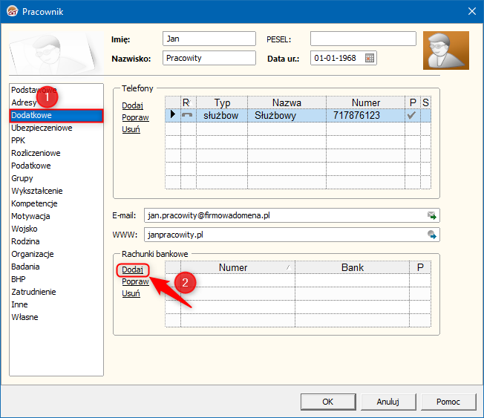Image resolution: width=484 pixels, height=418 pixels.
Task: Click Dodaj link under Rachunki bankowe
Action: 132,270
